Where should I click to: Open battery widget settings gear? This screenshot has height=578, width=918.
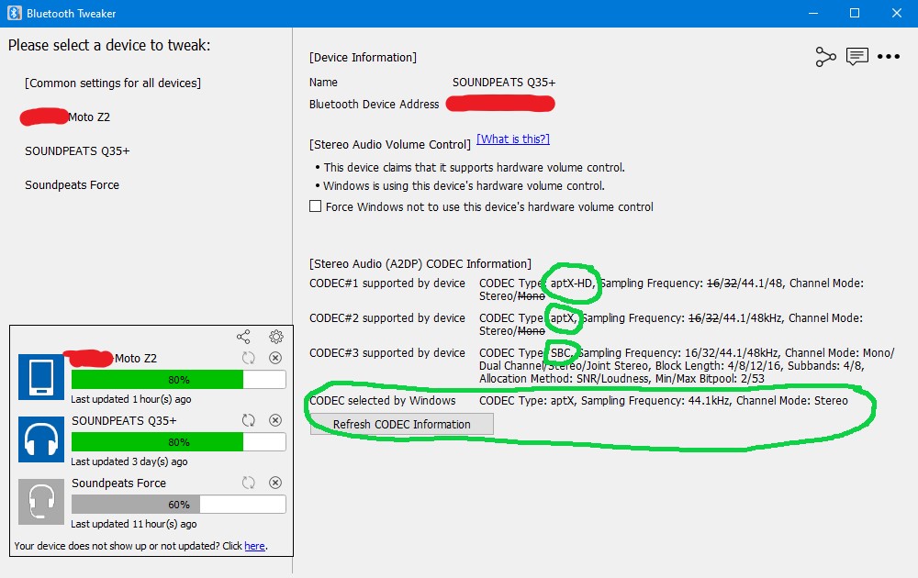[x=276, y=337]
